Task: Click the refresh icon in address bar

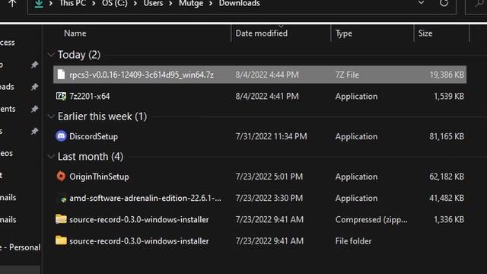Action: click(444, 3)
